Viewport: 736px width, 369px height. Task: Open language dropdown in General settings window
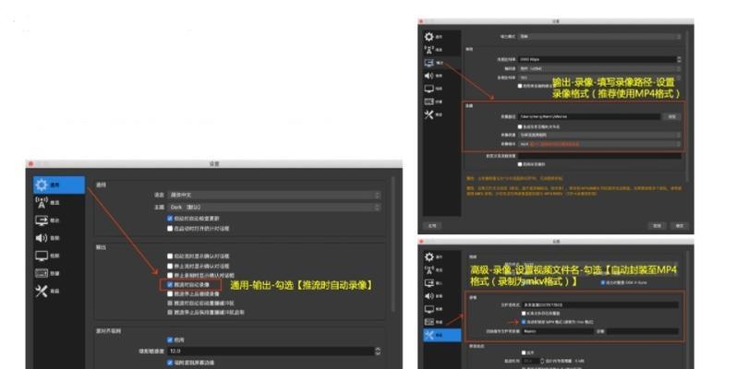(x=273, y=195)
